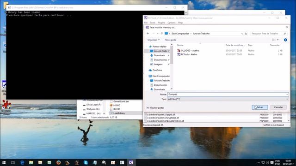The width and height of the screenshot is (296, 166).
Task: Sort by the Nome column header
Action: pyautogui.click(x=180, y=45)
